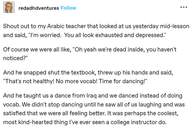Click the phrase "No more vocab!"
The image size is (191, 130).
tap(76, 81)
